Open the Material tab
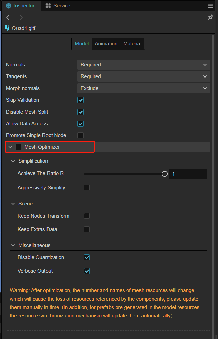The width and height of the screenshot is (218, 339). point(132,44)
